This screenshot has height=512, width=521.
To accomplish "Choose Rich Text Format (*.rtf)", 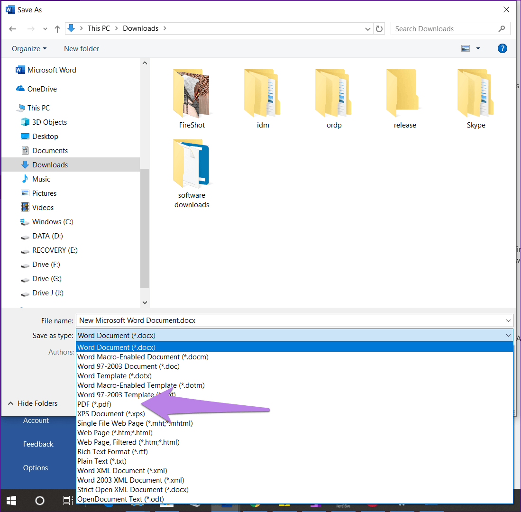I will [x=294, y=452].
